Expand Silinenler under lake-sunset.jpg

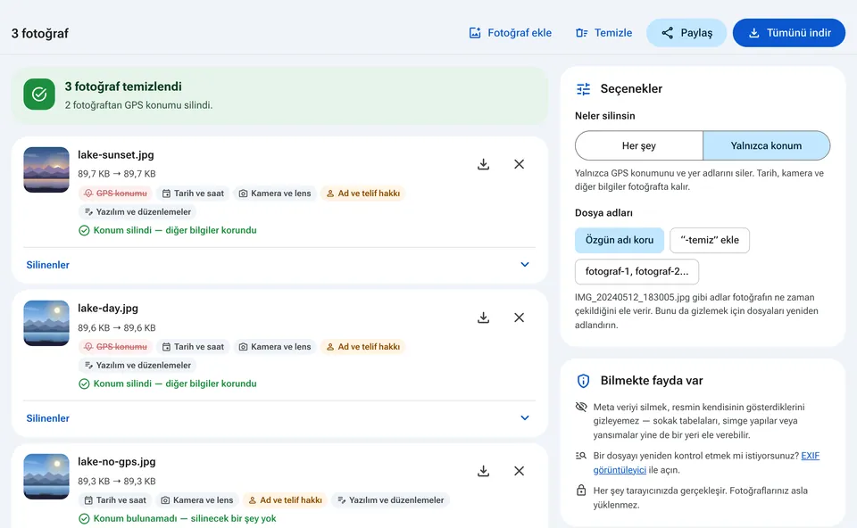(x=279, y=265)
